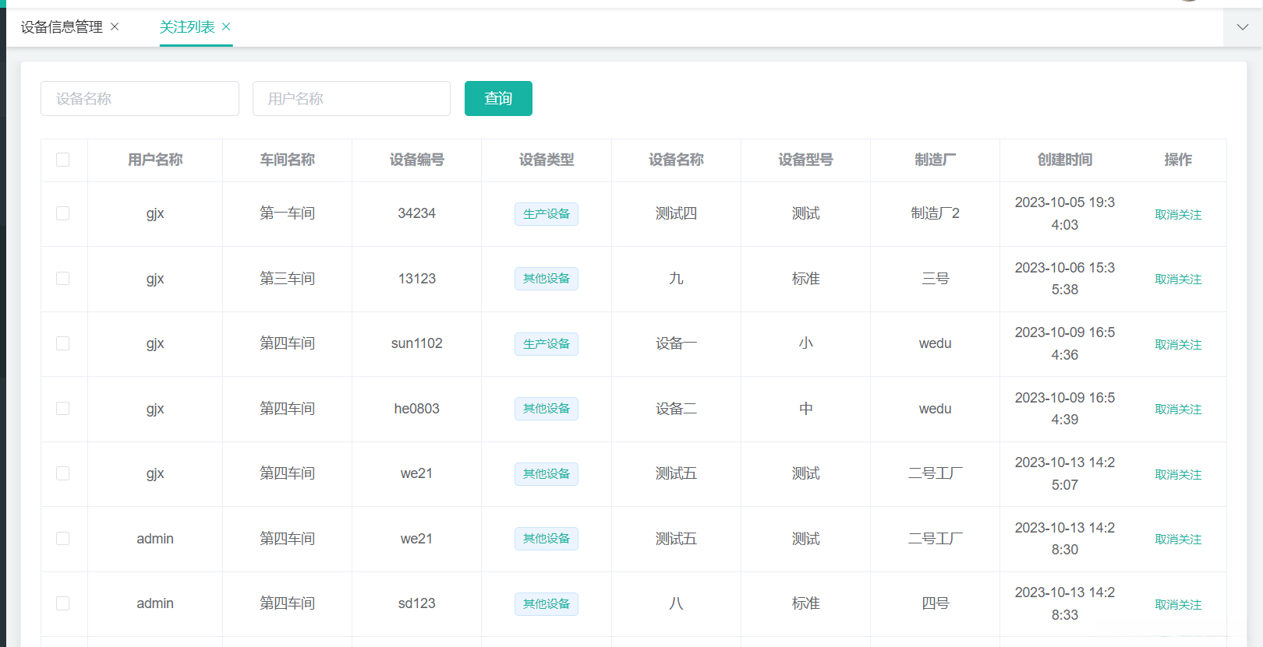This screenshot has width=1263, height=647.
Task: Unfollow device 13123 via 取消关注
Action: point(1177,279)
